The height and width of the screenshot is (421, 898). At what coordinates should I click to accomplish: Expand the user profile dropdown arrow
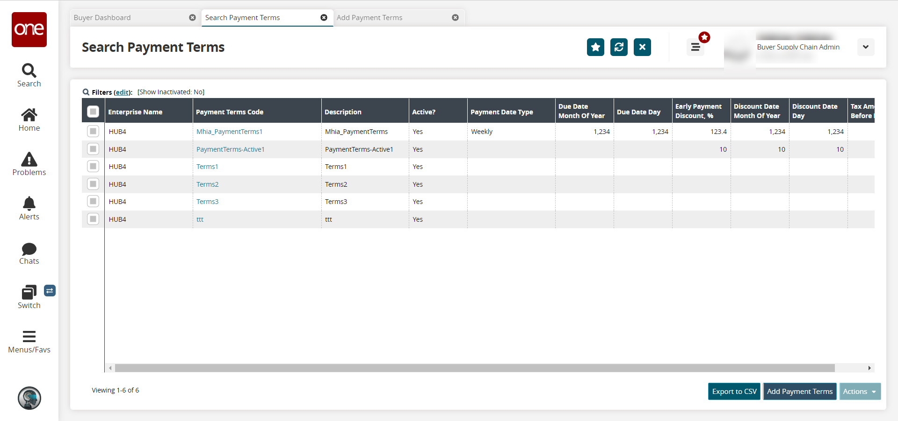coord(865,47)
